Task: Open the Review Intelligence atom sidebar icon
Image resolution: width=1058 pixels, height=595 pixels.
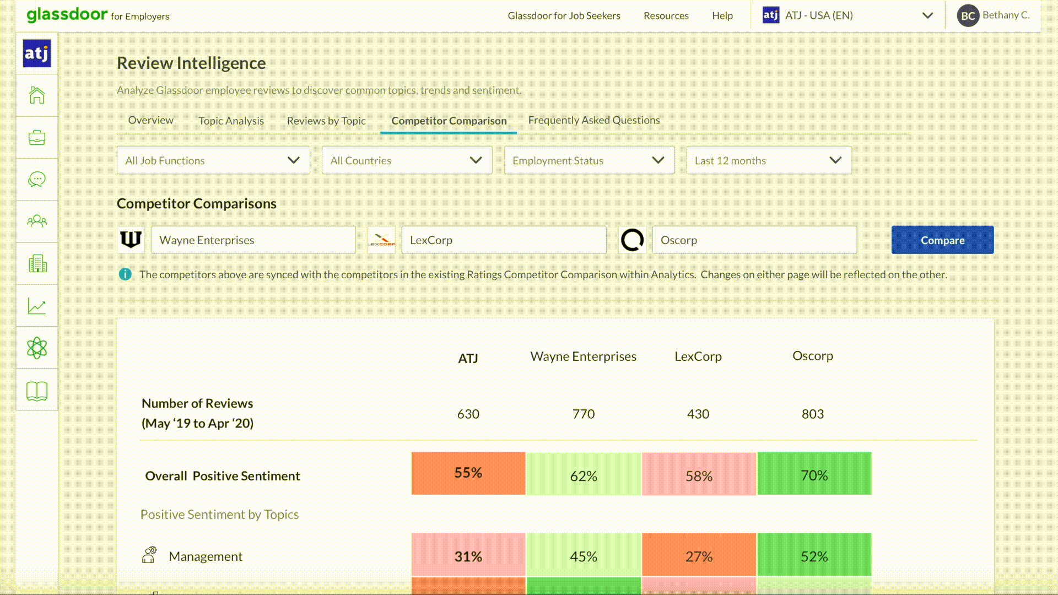Action: point(37,348)
